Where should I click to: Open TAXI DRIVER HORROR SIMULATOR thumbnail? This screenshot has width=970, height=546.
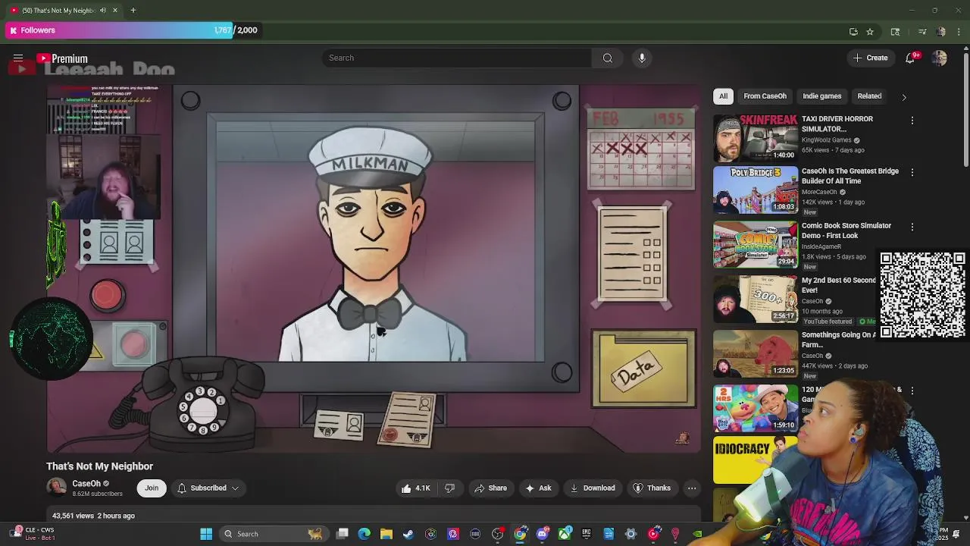coord(756,138)
